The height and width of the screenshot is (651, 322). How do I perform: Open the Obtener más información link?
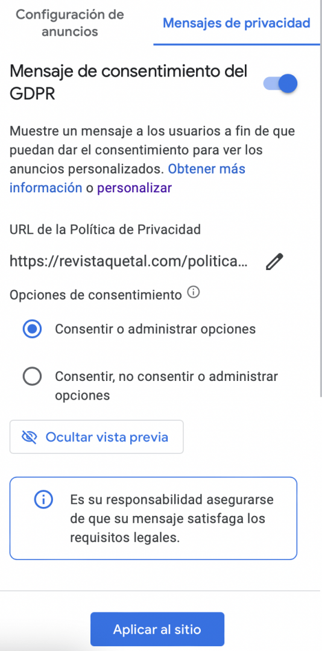[x=127, y=178]
